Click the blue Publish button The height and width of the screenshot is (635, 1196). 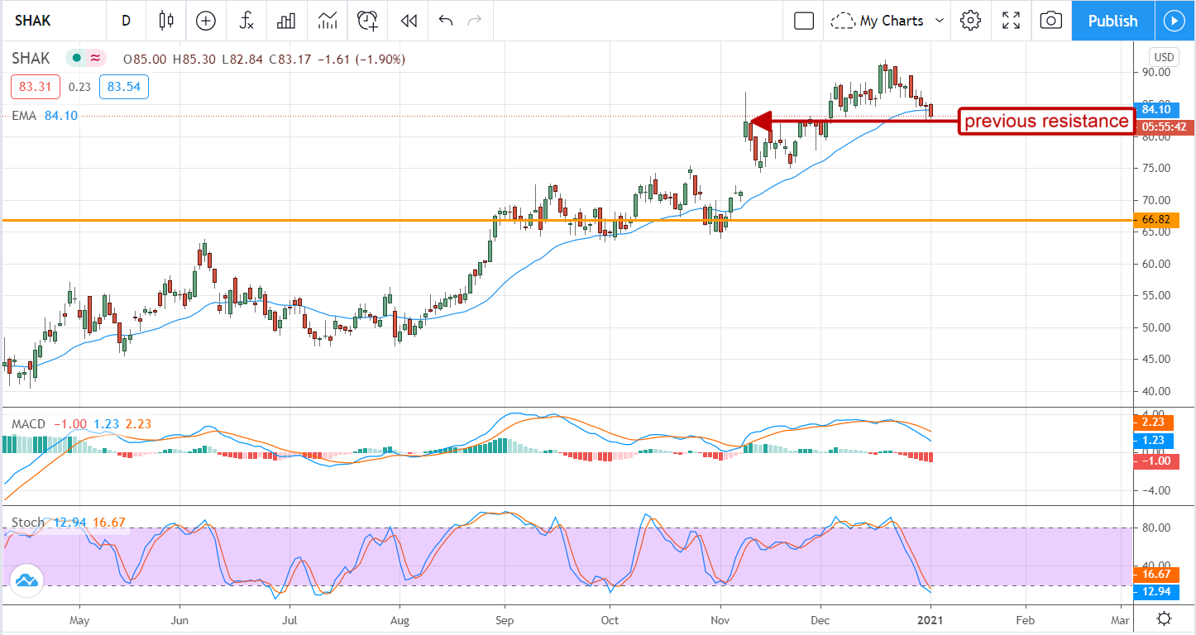1112,21
